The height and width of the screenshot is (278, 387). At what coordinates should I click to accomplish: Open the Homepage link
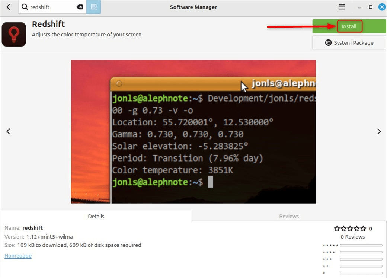18,256
